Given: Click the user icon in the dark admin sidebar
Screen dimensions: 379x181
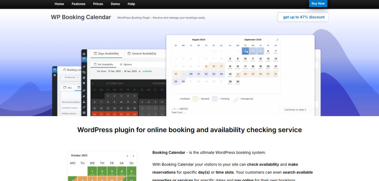Looking at the screenshot, I should (x=84, y=101).
